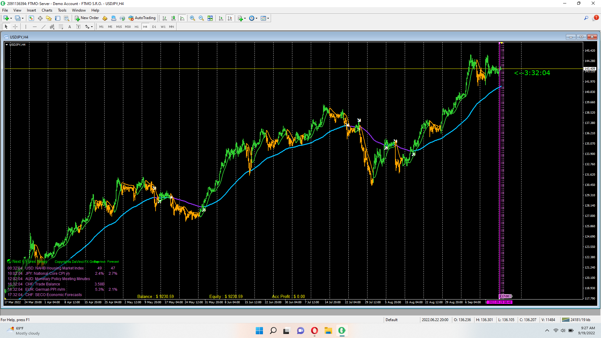Select the Crosshair tool
Screen dimensions: 601x338
point(15,27)
